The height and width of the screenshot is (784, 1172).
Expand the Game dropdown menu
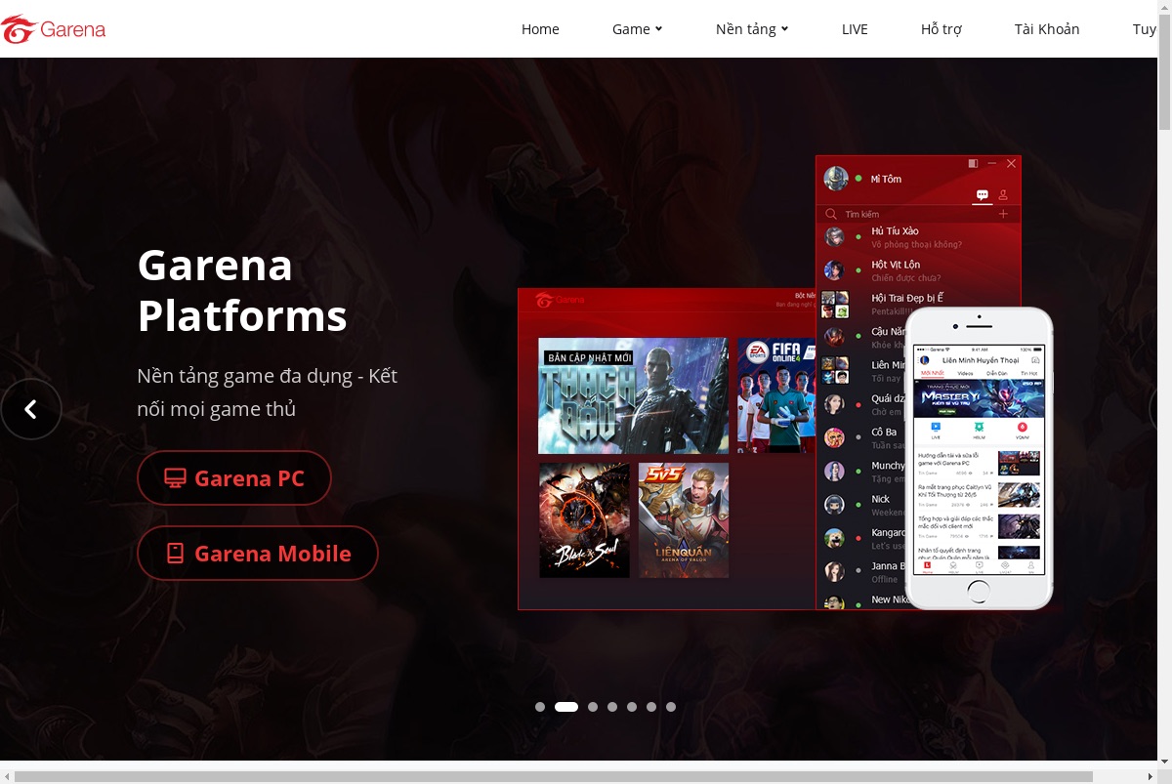(637, 29)
